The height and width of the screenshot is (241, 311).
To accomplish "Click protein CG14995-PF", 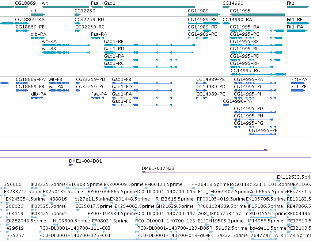I will (x=262, y=134).
